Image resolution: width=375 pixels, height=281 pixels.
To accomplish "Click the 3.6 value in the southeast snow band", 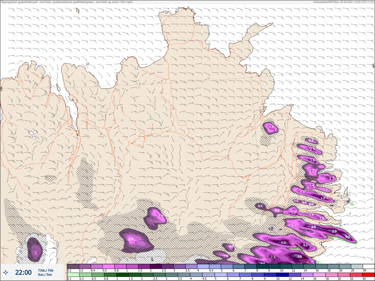I will [x=299, y=256].
